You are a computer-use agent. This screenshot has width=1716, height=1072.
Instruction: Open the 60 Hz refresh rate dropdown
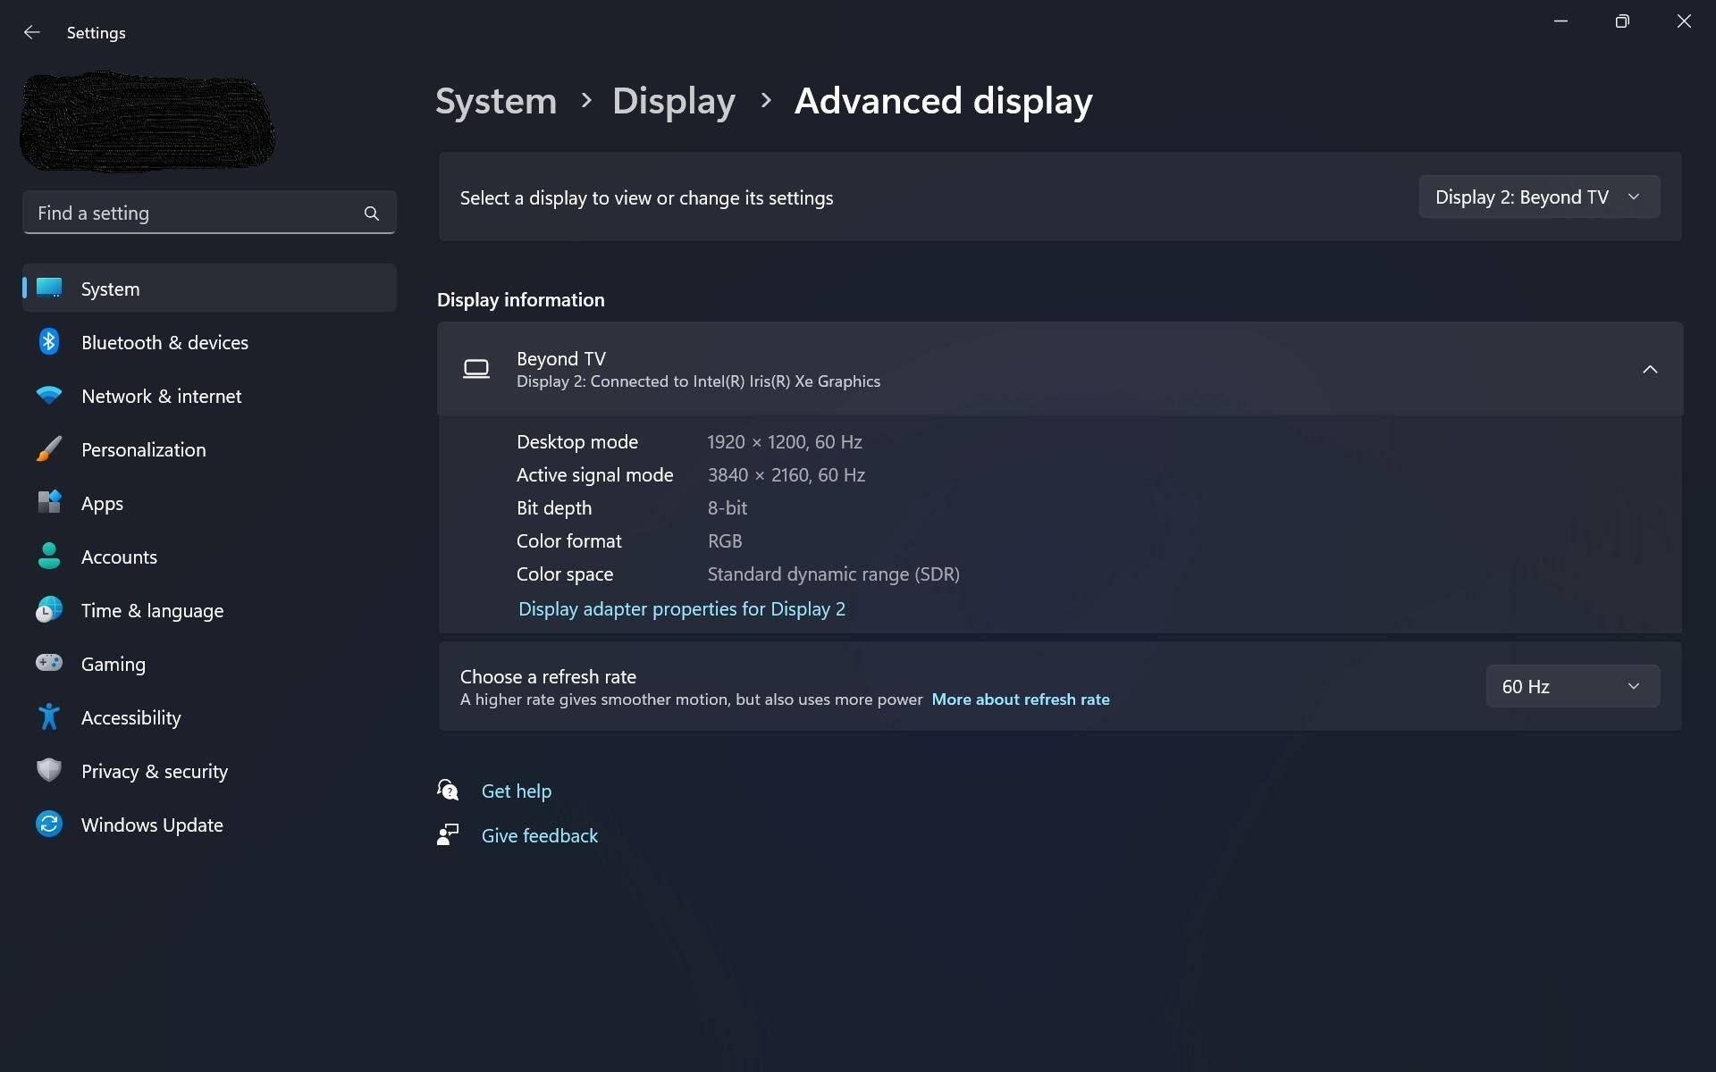point(1571,686)
